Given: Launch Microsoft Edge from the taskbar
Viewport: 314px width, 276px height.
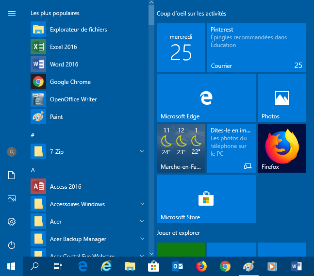Looking at the screenshot, I should pyautogui.click(x=83, y=266).
